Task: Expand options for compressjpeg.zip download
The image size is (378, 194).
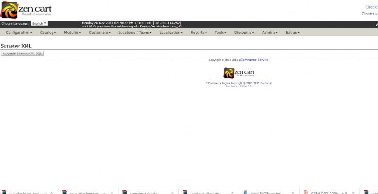Action: point(172,193)
